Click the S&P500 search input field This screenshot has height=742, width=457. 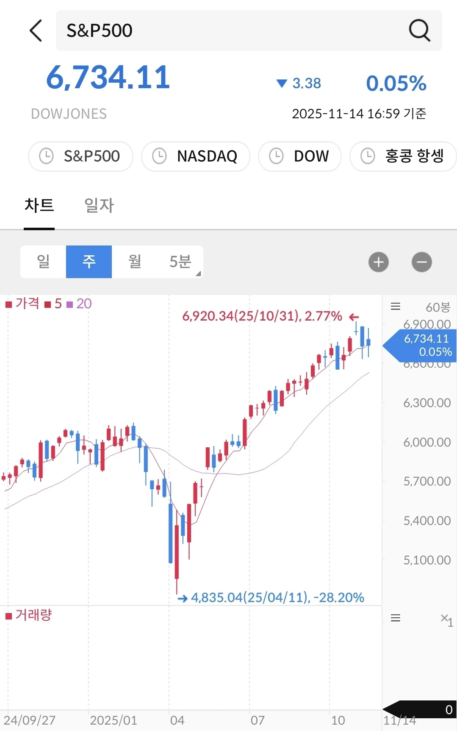click(249, 31)
